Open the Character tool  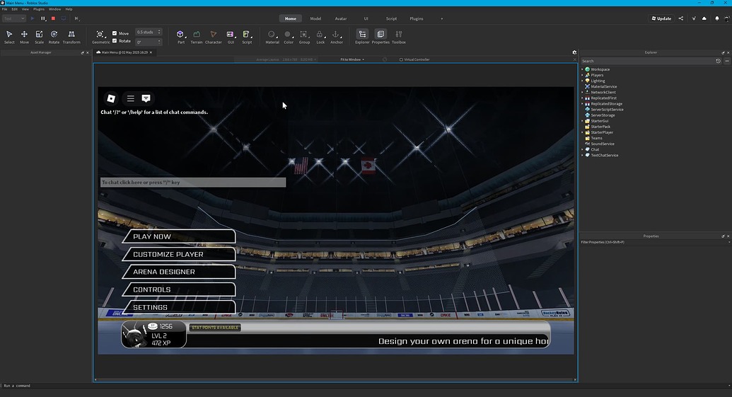point(214,37)
